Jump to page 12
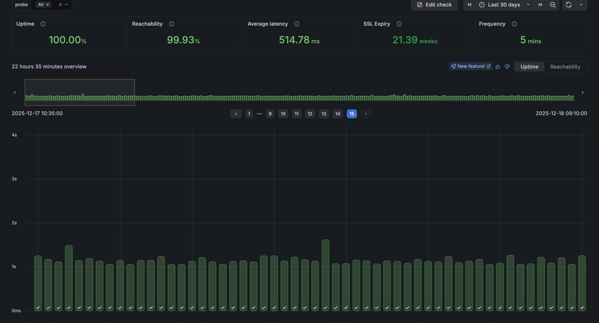The height and width of the screenshot is (323, 599). (310, 114)
